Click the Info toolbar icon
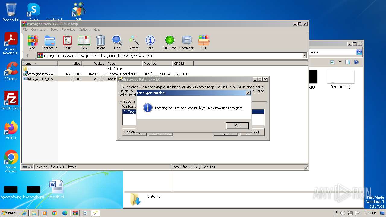The image size is (386, 217). tap(150, 42)
